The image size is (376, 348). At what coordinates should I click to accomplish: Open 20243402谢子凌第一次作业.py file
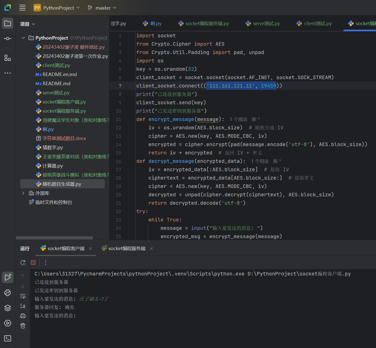pos(72,56)
